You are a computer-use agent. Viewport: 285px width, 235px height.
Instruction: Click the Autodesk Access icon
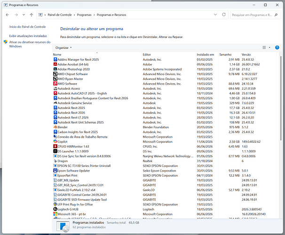coord(55,88)
